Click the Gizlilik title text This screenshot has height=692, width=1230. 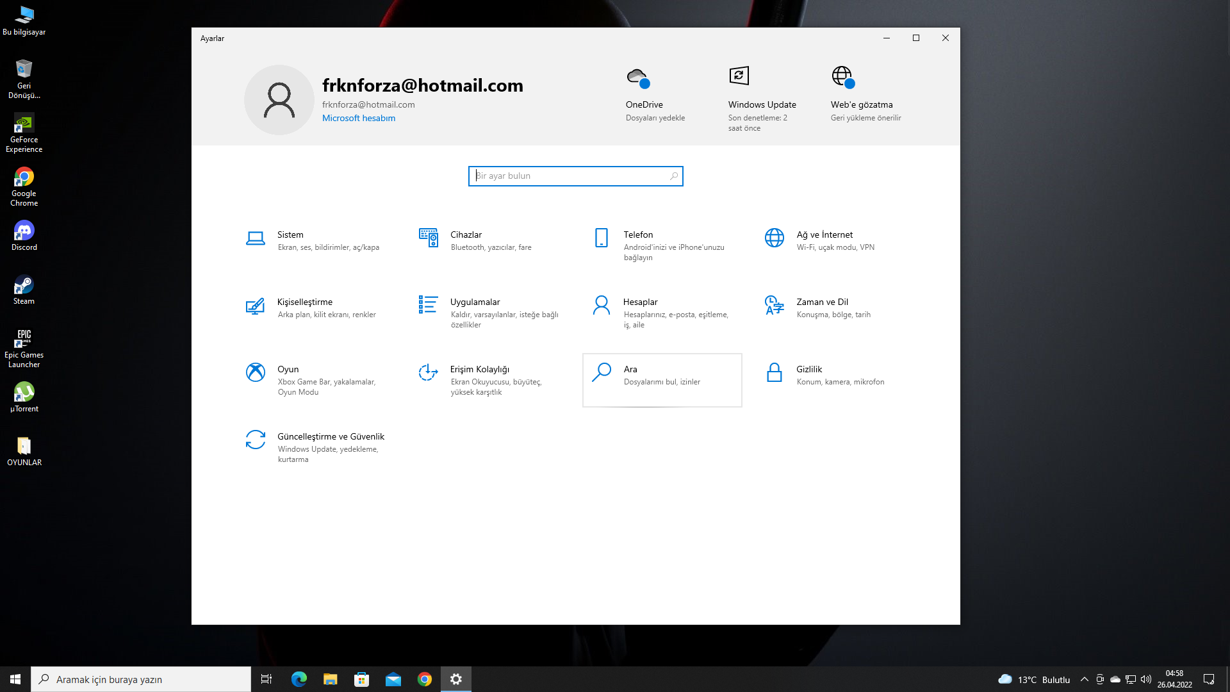pyautogui.click(x=809, y=369)
